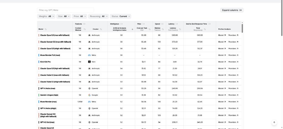The height and width of the screenshot is (129, 283).
Task: Open Providers link for Muse Wonder Full (max)
Action: tap(233, 55)
